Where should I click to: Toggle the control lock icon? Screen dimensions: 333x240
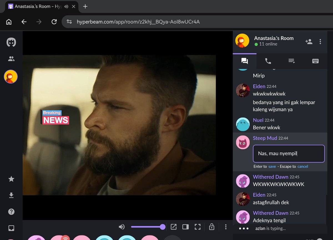tap(212, 227)
